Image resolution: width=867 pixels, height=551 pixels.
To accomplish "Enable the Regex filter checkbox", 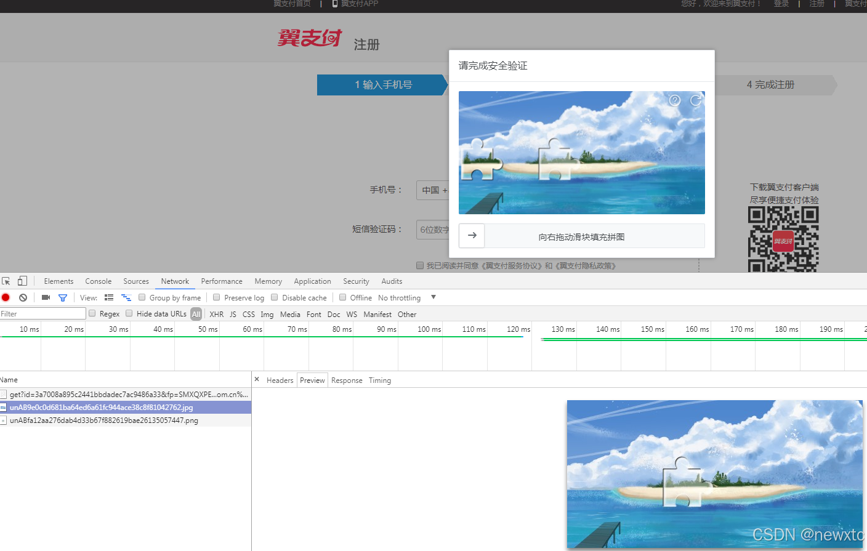I will click(92, 313).
